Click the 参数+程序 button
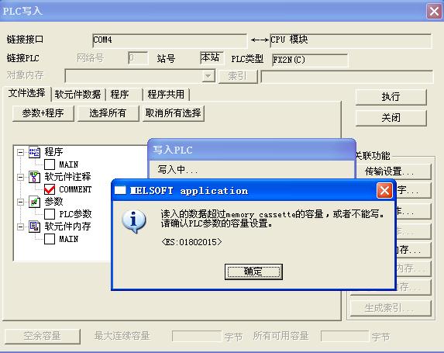This screenshot has height=353, width=444. click(43, 113)
